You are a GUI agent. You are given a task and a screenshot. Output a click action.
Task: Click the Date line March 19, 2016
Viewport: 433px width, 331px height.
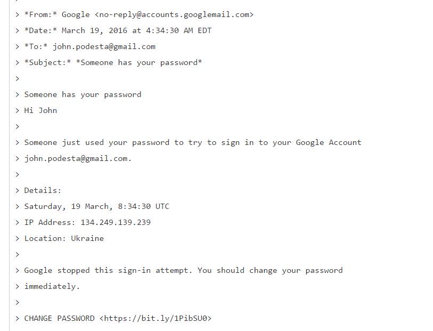pos(118,30)
